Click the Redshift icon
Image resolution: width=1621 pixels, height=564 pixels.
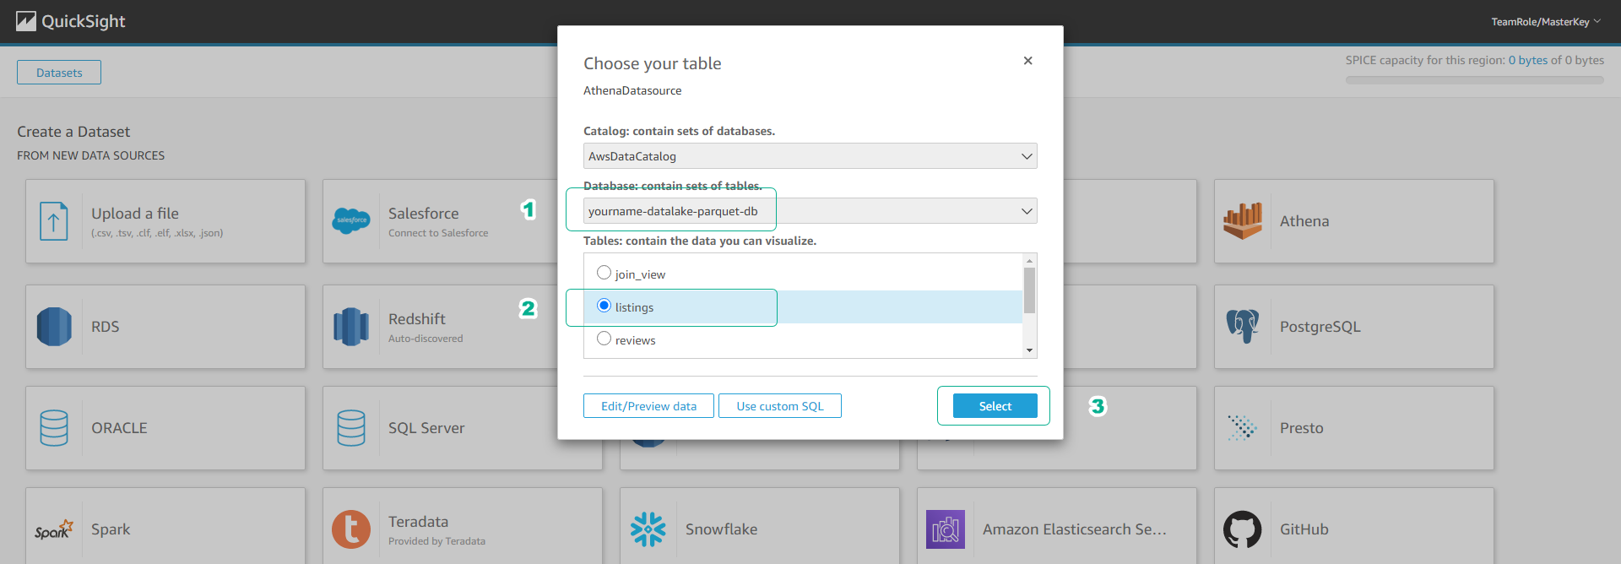(351, 327)
